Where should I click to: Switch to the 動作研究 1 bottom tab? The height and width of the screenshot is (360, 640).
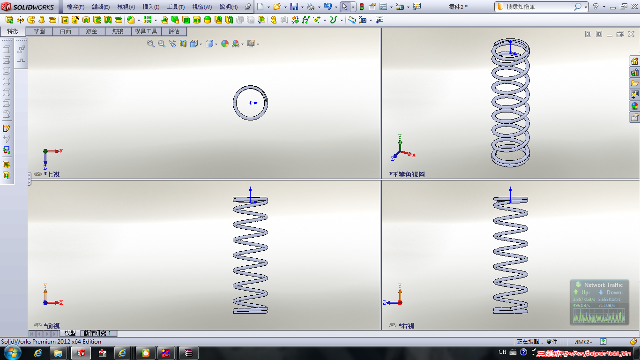coord(98,333)
